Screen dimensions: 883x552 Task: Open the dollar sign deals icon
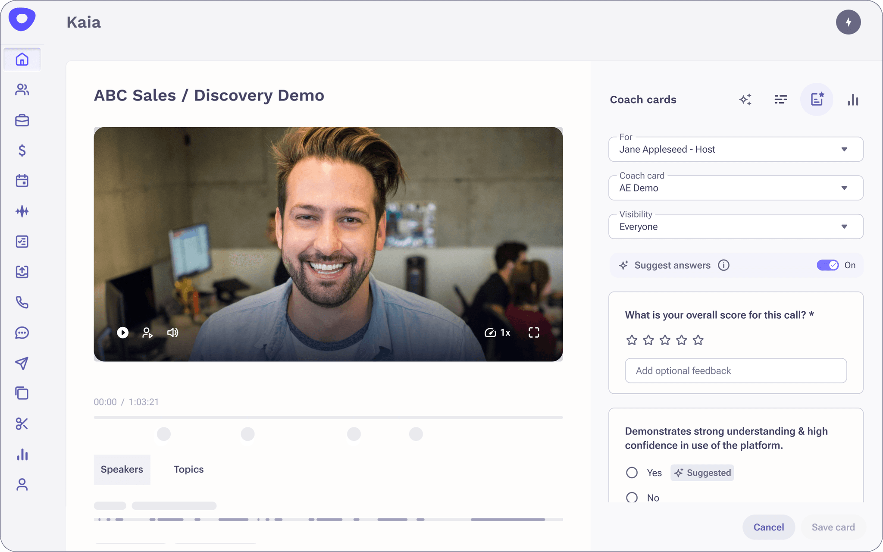(22, 151)
